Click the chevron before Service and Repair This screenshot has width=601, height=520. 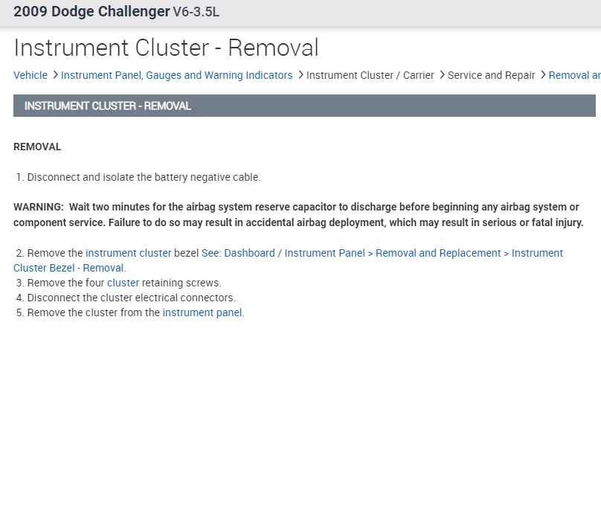442,75
